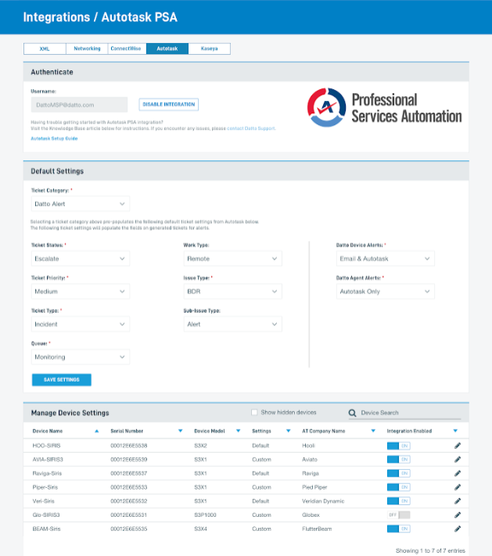Check Show hidden devices

254,412
